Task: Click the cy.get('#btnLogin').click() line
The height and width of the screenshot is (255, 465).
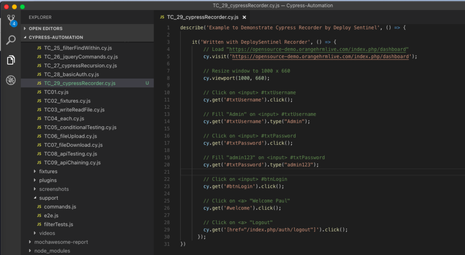Action: 243,186
